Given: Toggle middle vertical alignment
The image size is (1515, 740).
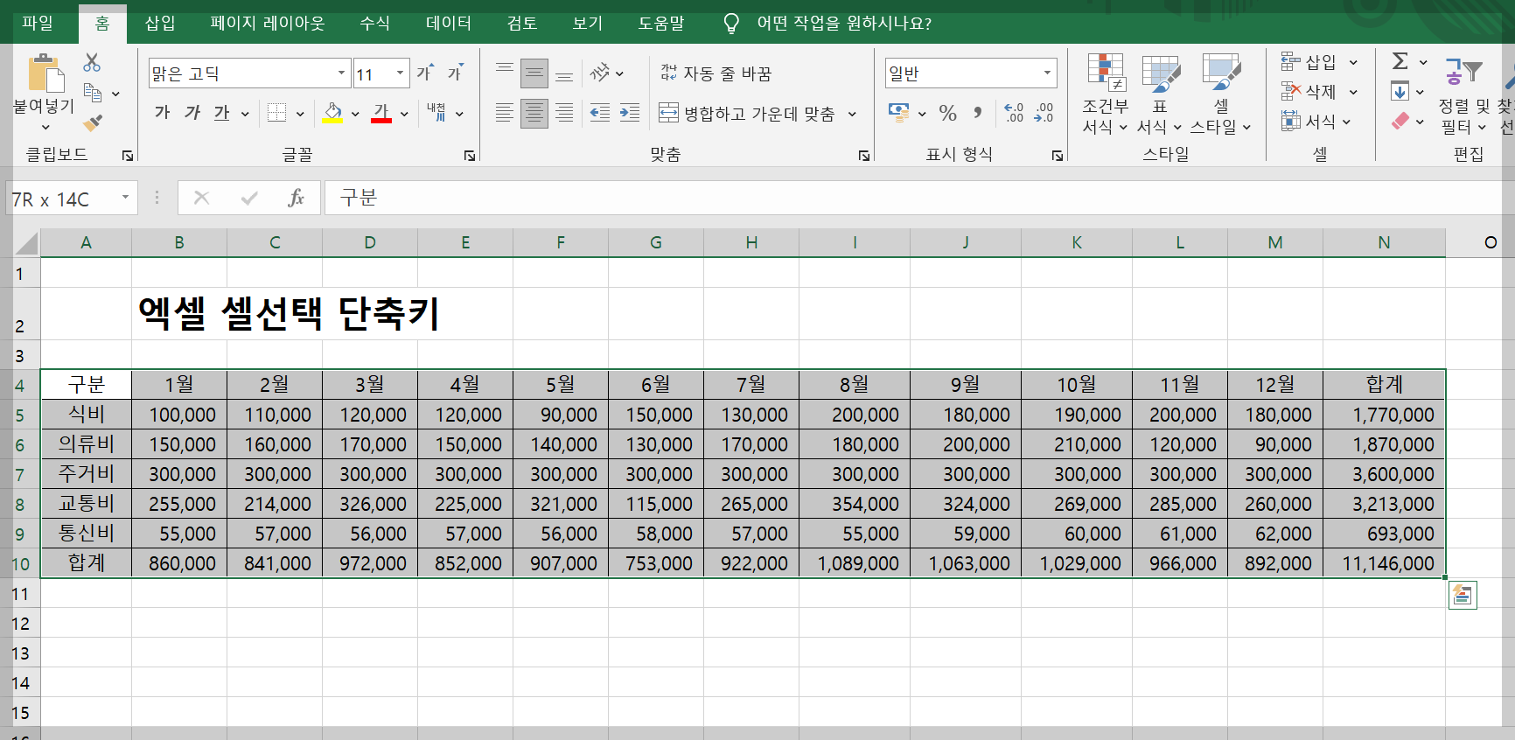Looking at the screenshot, I should [534, 73].
